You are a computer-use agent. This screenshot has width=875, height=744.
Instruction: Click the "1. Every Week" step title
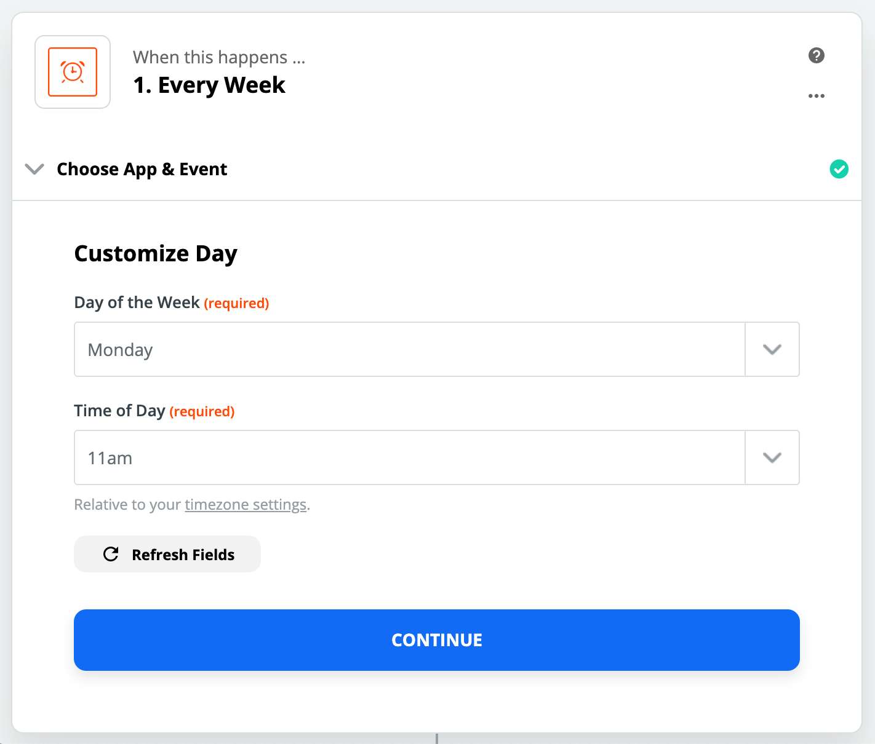click(x=209, y=85)
